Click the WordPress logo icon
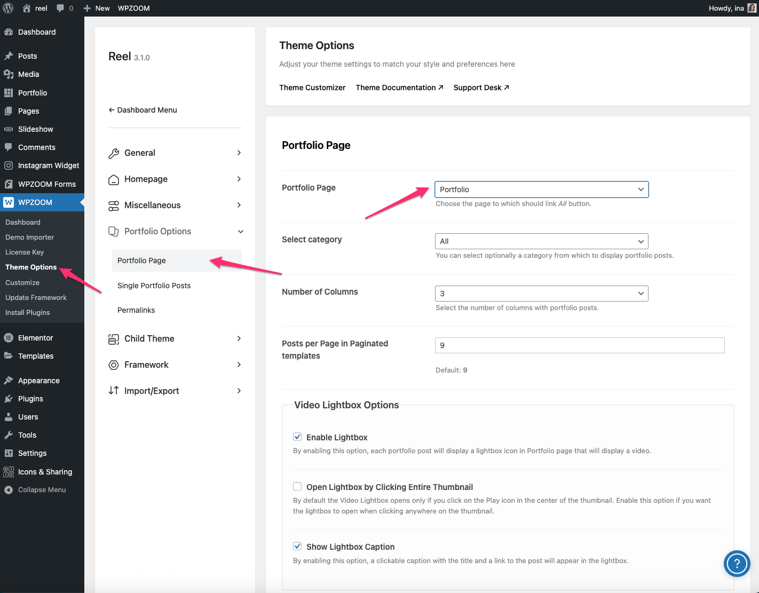 (8, 8)
